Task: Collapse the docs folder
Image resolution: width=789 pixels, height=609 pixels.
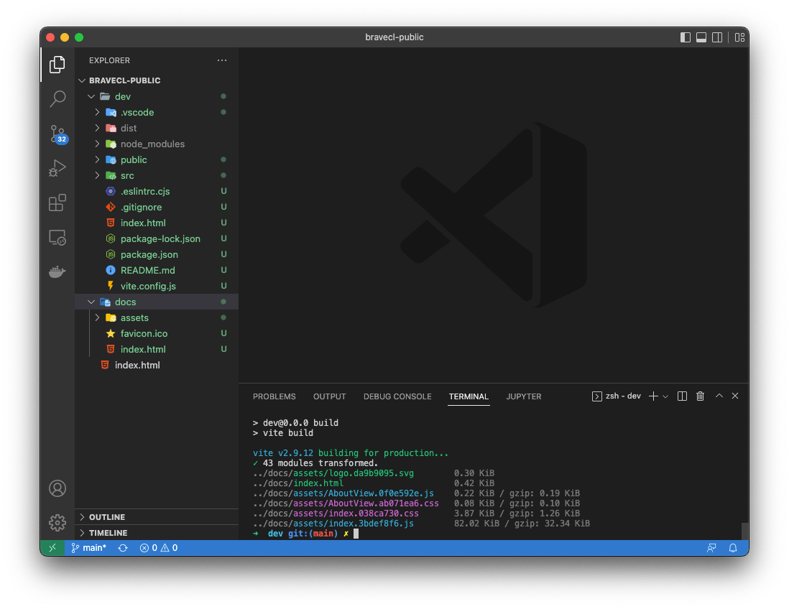Action: click(157, 302)
